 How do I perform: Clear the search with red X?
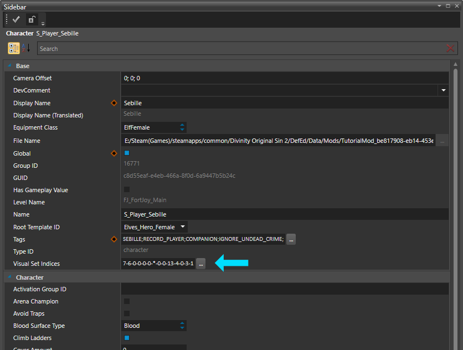[x=450, y=48]
